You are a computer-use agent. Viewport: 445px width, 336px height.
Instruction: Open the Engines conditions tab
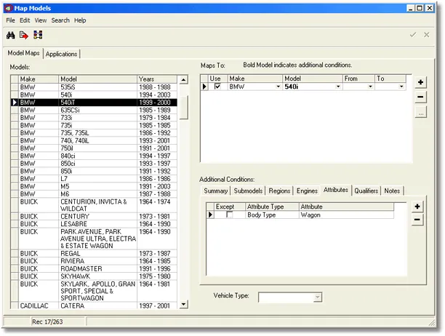(x=307, y=191)
